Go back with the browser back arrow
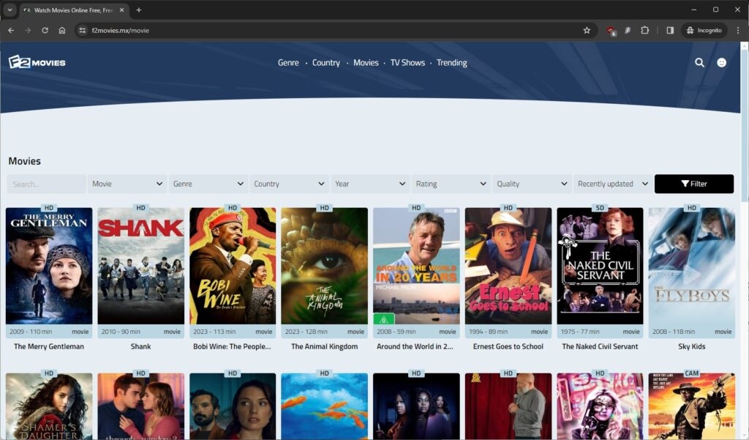 pos(11,30)
